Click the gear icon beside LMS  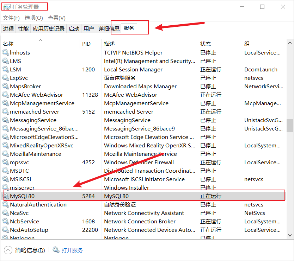(6, 61)
